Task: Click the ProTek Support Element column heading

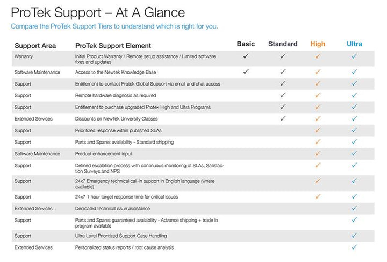Action: pos(113,46)
